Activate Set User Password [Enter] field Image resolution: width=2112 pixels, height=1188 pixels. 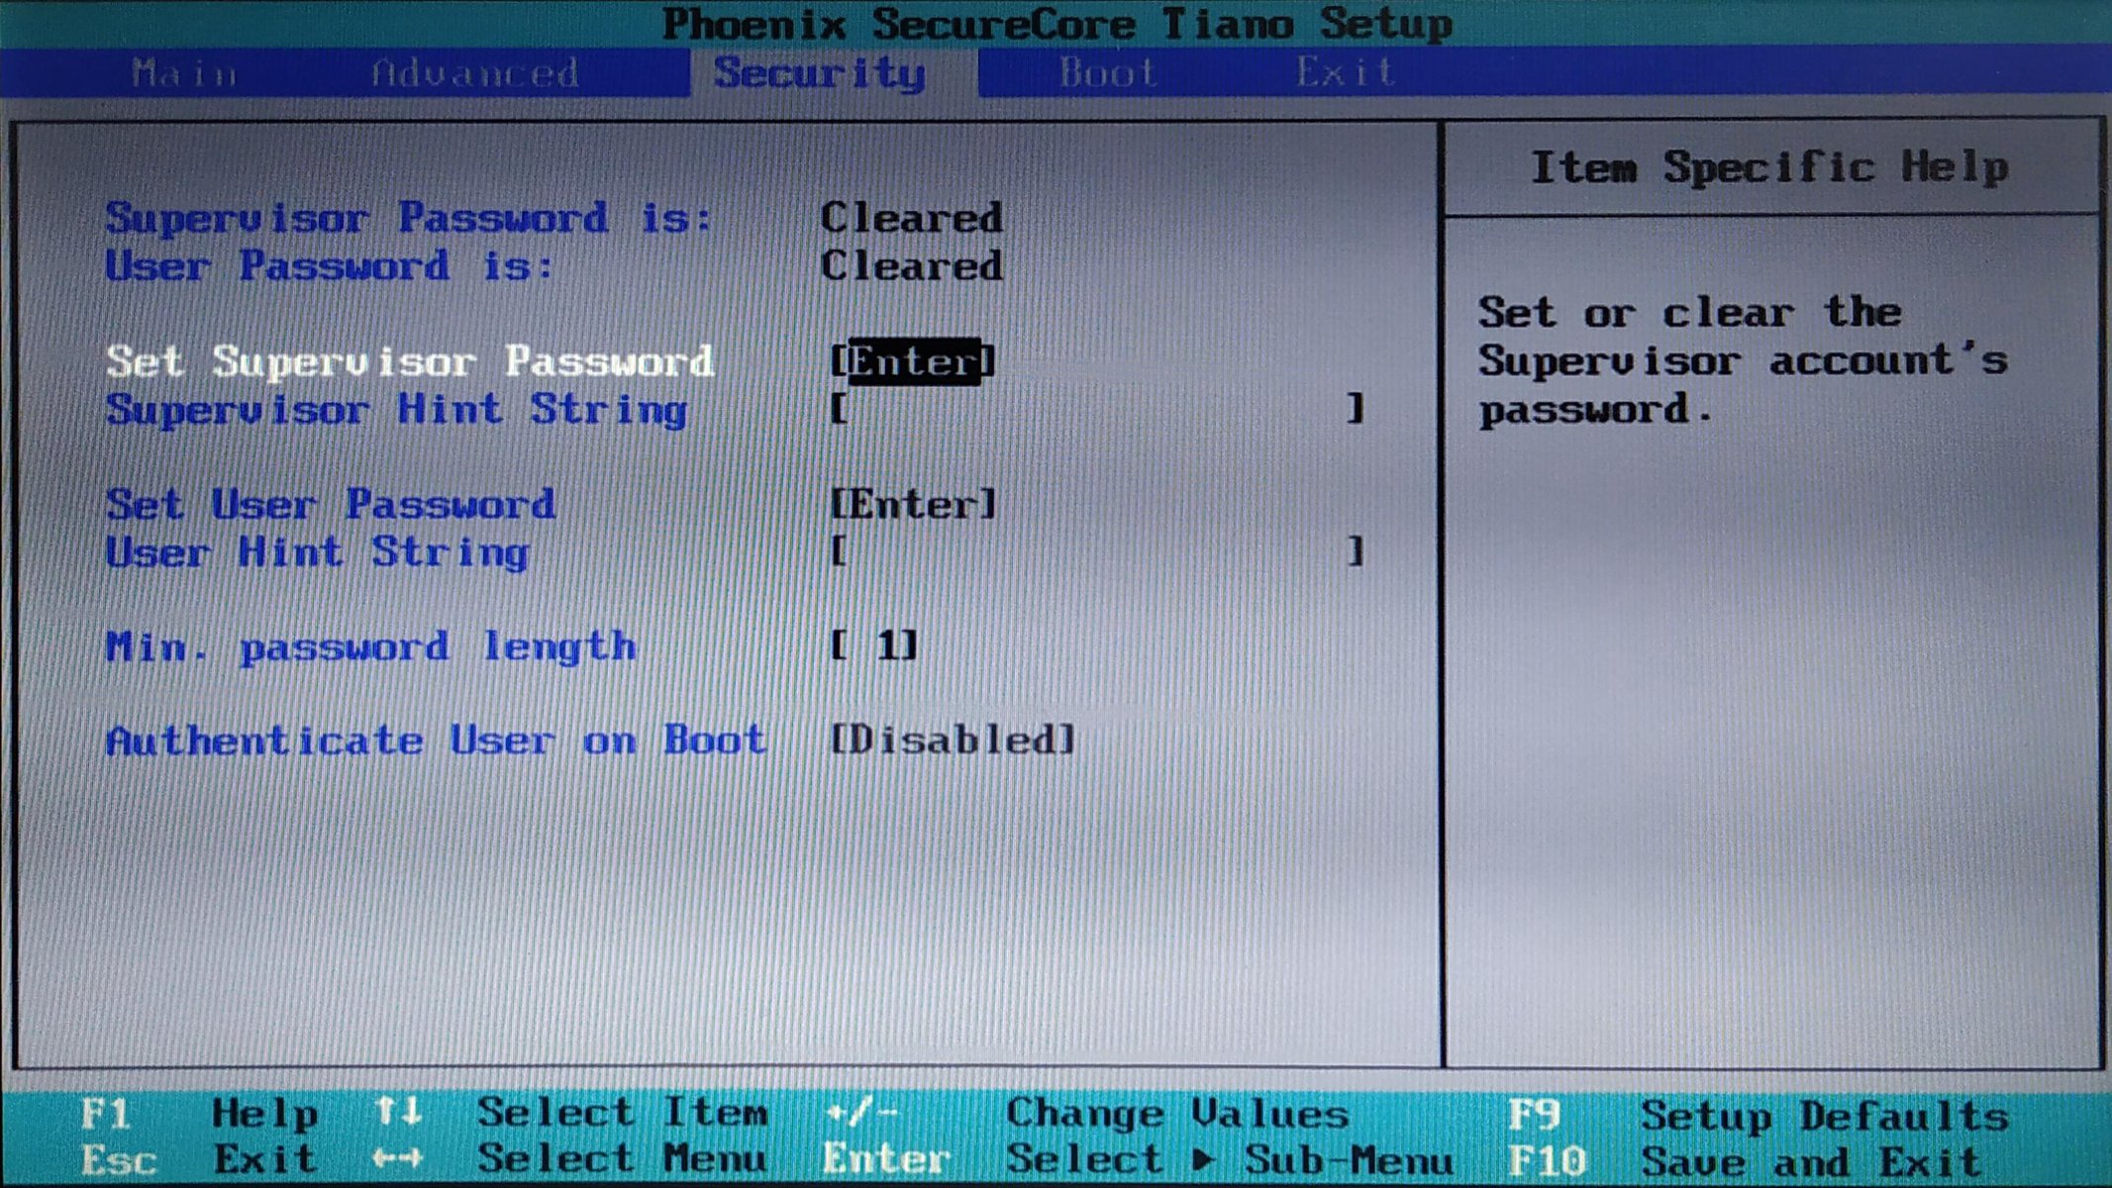tap(913, 505)
